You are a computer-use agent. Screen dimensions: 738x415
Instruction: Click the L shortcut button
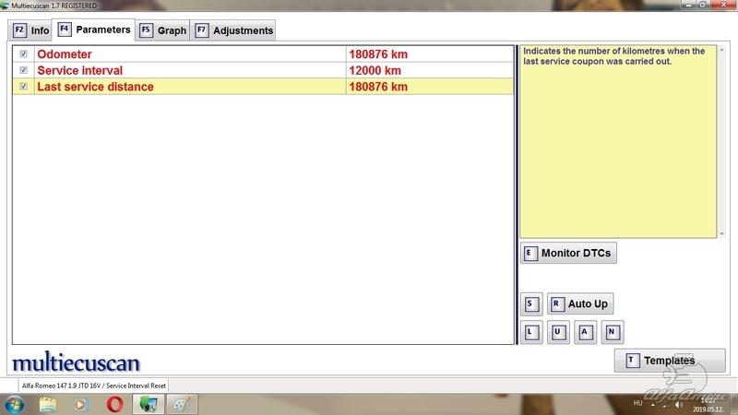(531, 332)
